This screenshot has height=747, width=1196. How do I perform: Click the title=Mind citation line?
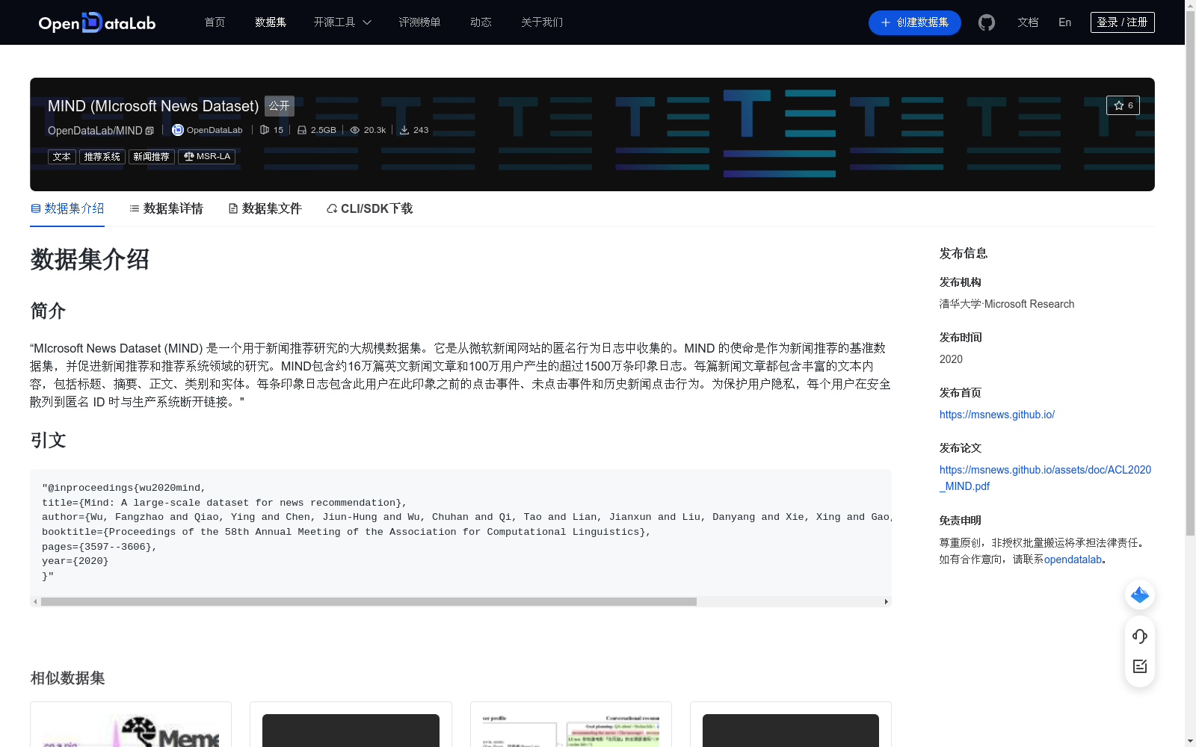click(224, 503)
